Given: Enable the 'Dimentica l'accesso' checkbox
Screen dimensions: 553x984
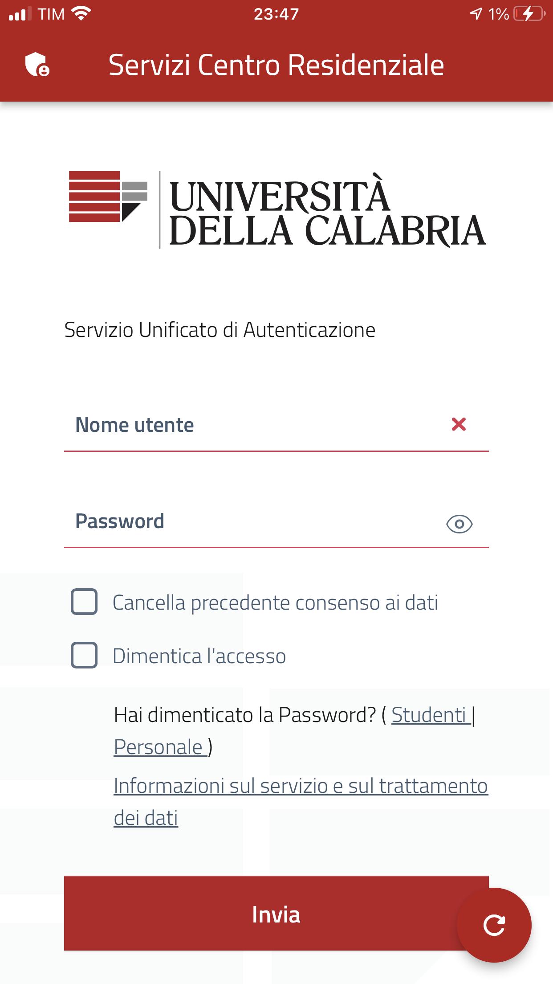Looking at the screenshot, I should 84,655.
